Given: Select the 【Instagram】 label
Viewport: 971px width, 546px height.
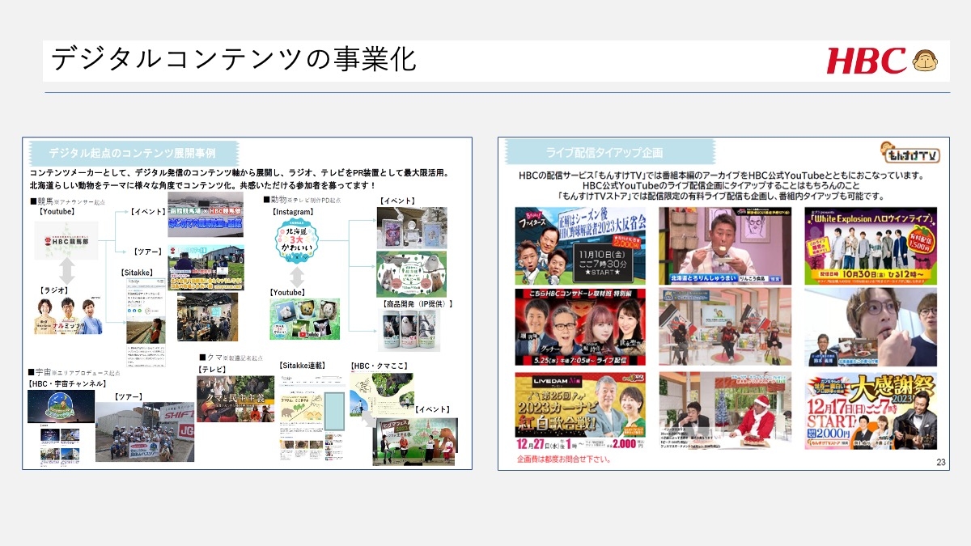Looking at the screenshot, I should [x=295, y=212].
